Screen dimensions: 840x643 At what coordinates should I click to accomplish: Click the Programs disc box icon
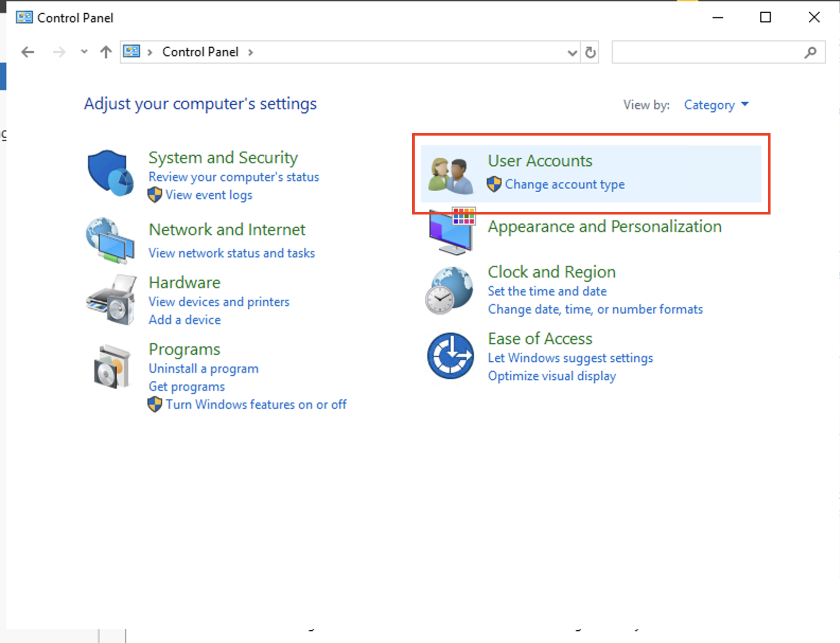pyautogui.click(x=111, y=367)
